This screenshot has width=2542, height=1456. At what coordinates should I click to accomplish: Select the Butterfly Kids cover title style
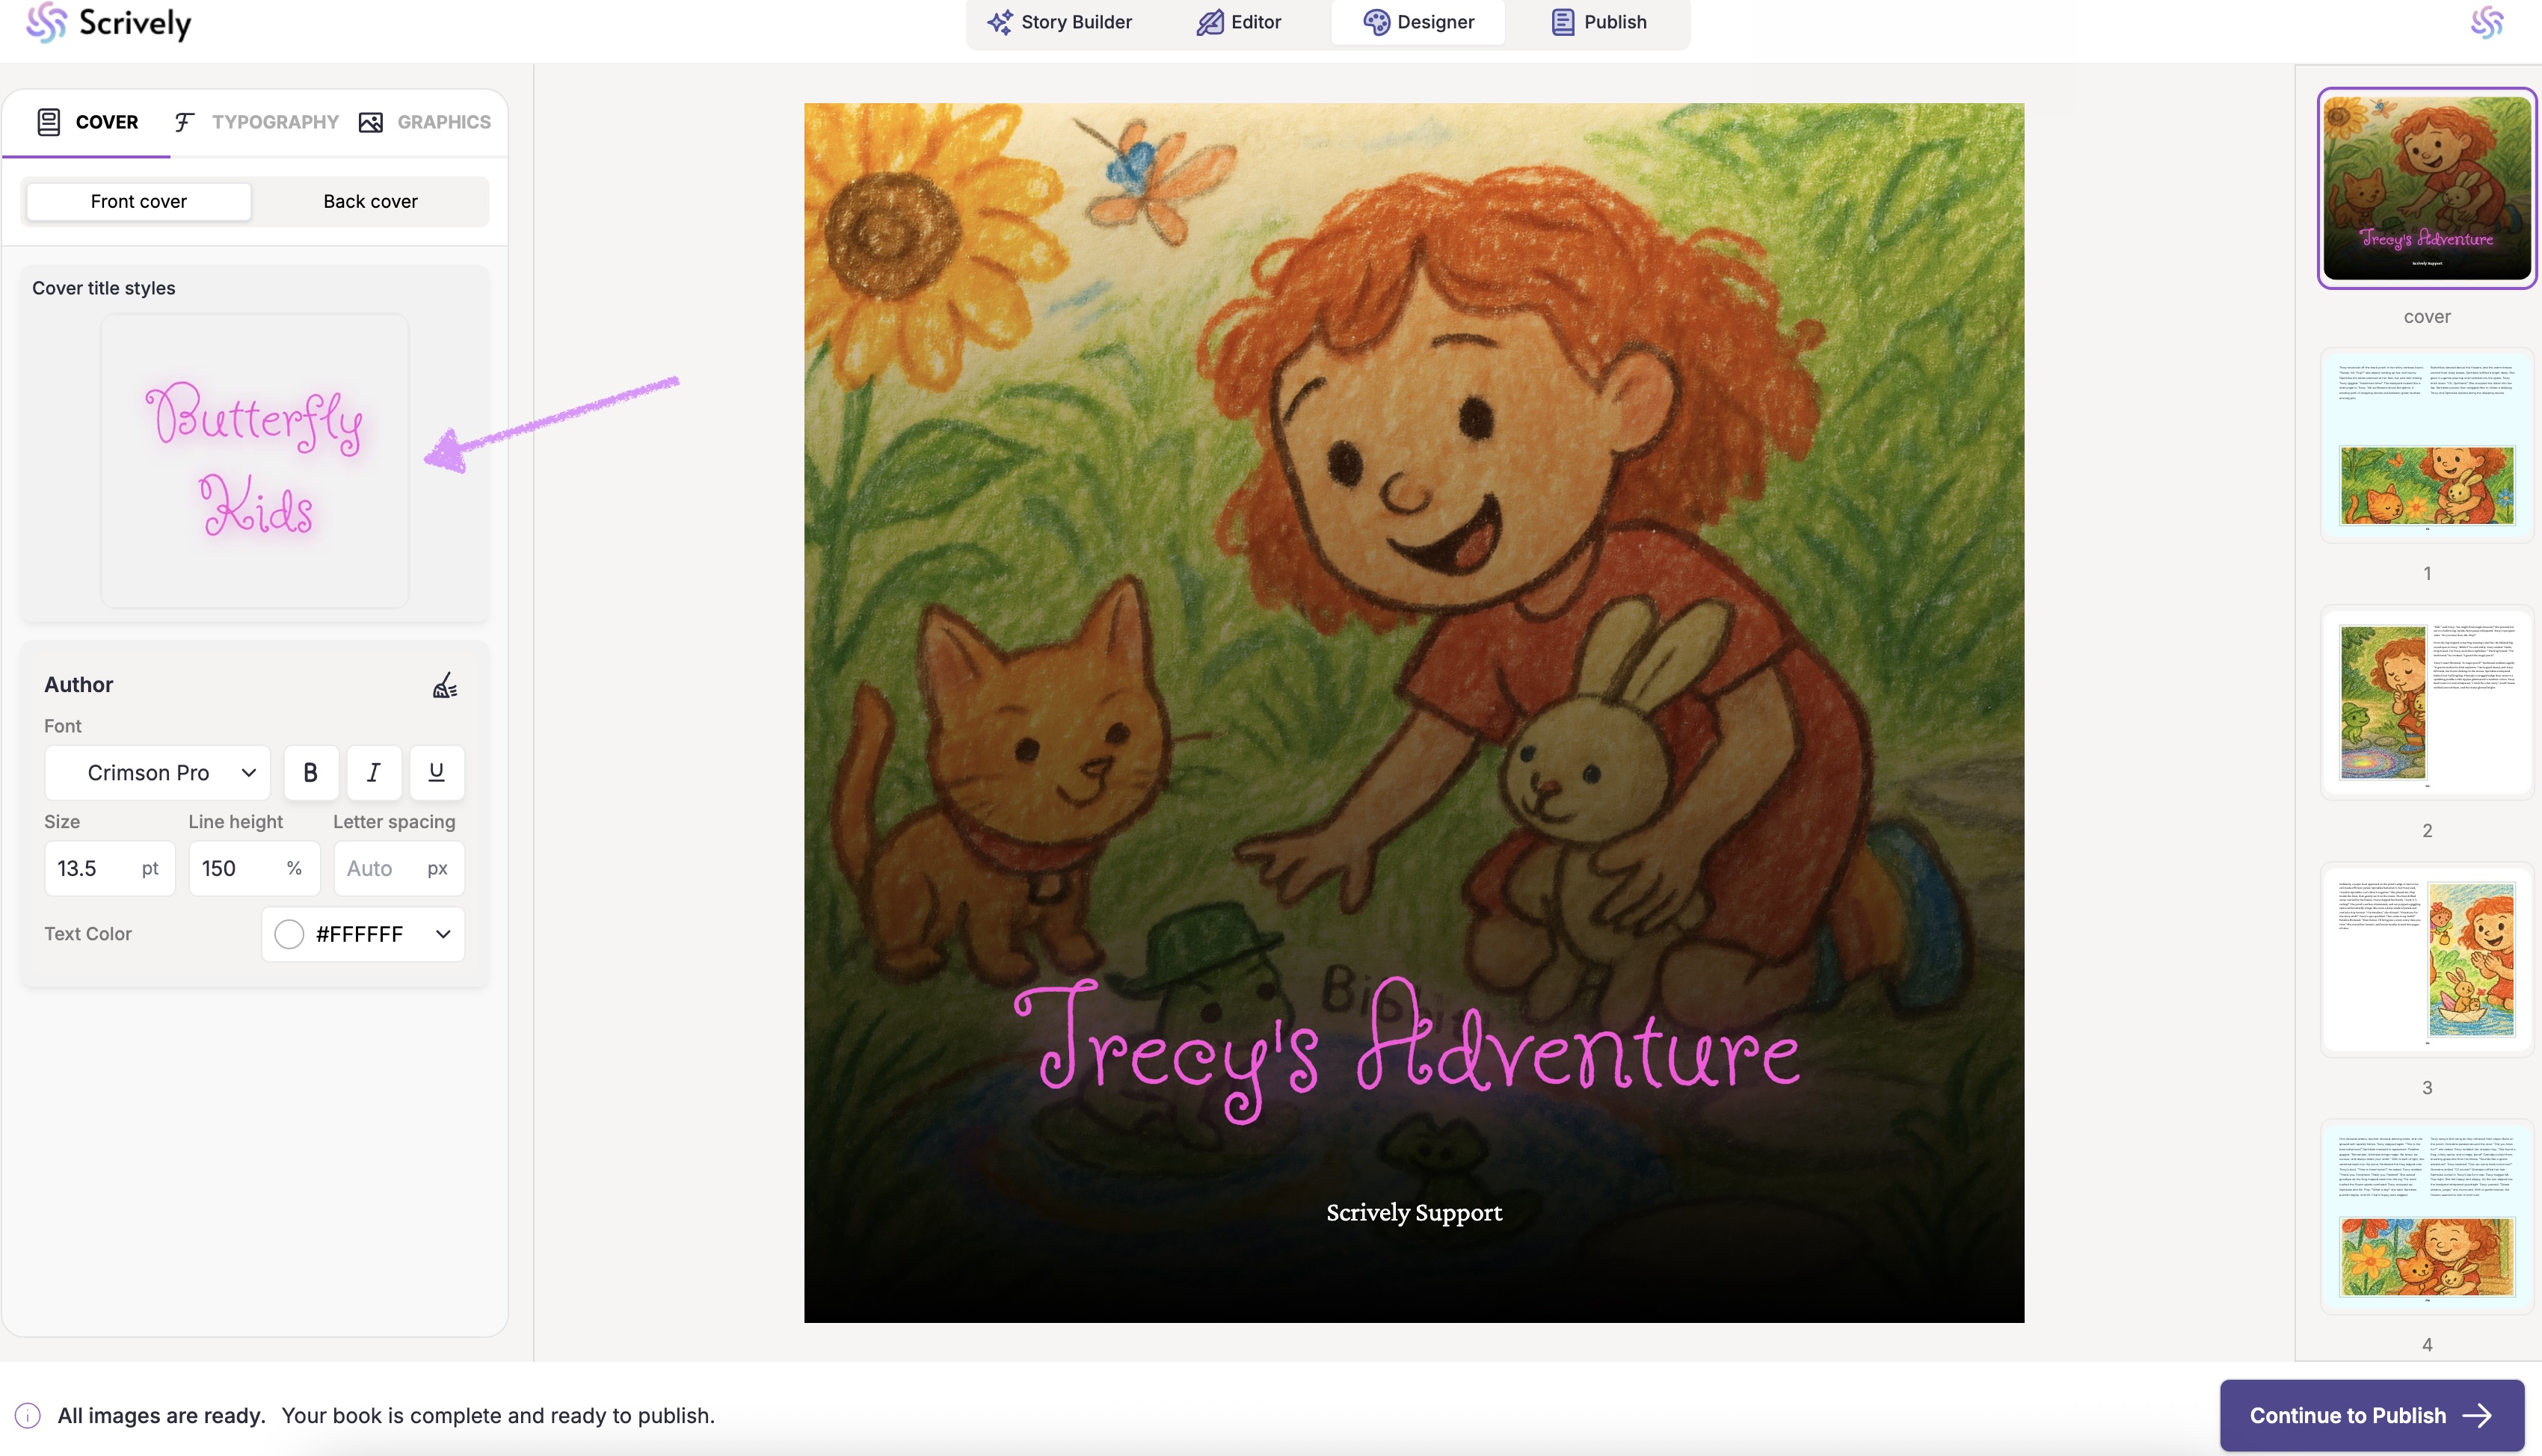[x=255, y=460]
